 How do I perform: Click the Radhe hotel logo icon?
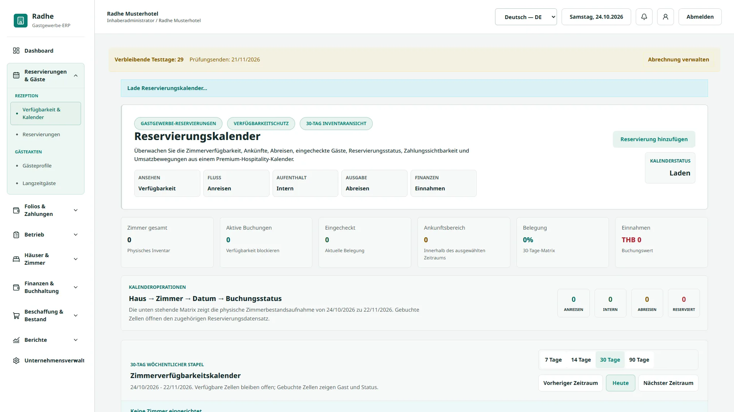[x=21, y=21]
